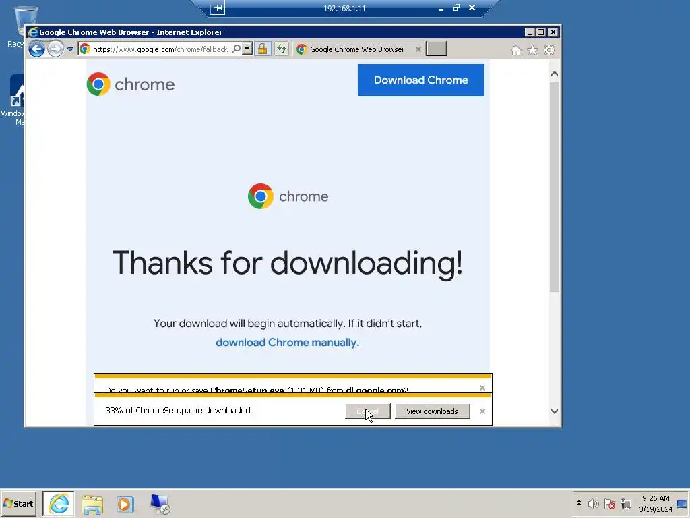Viewport: 690px width, 518px height.
Task: Click the chrome logo in page header
Action: coord(131,84)
